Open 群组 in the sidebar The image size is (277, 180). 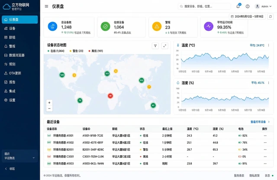(x=20, y=37)
